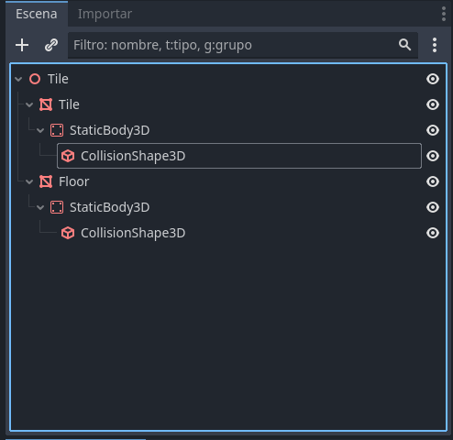Screen dimensions: 453x440
Task: Collapse the StaticBody3D under Floor
Action: (x=40, y=207)
